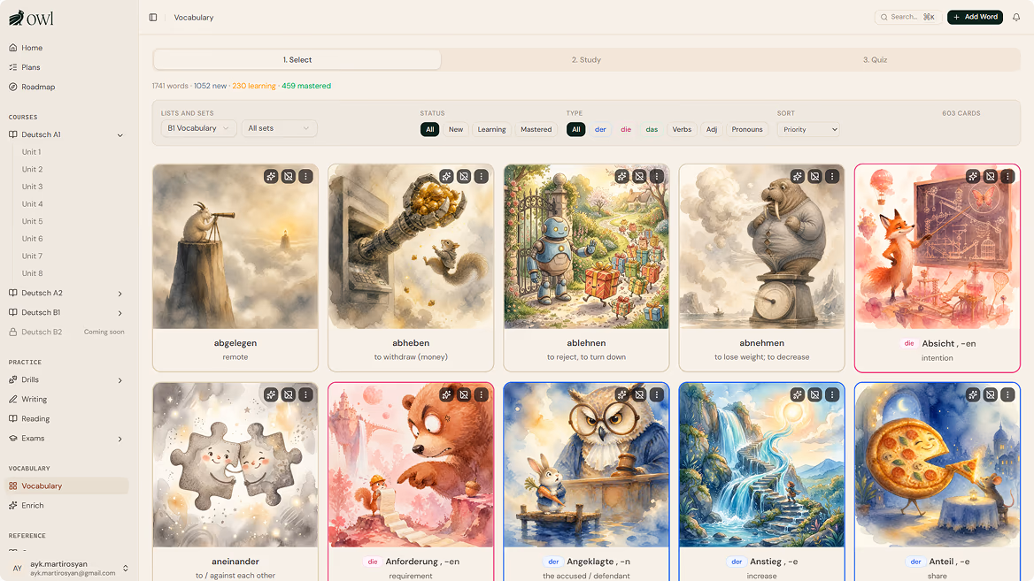Open the notifications bell
The height and width of the screenshot is (581, 1034).
tap(1016, 17)
